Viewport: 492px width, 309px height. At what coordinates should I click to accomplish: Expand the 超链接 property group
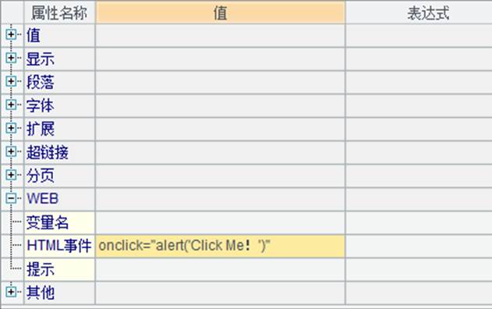[x=11, y=151]
